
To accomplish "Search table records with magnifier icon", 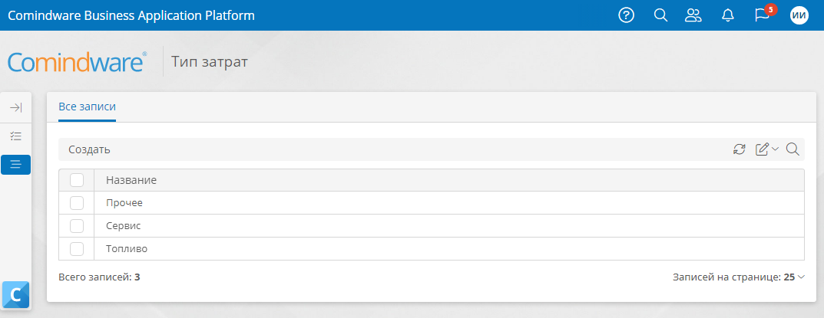I will (x=793, y=149).
